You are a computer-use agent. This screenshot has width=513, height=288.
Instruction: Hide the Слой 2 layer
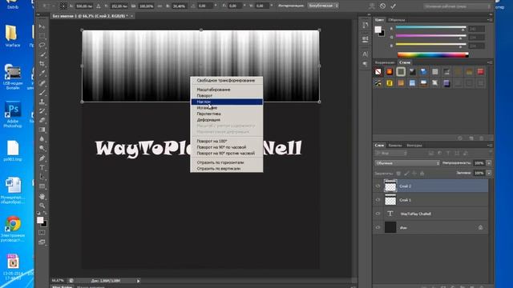pos(378,186)
